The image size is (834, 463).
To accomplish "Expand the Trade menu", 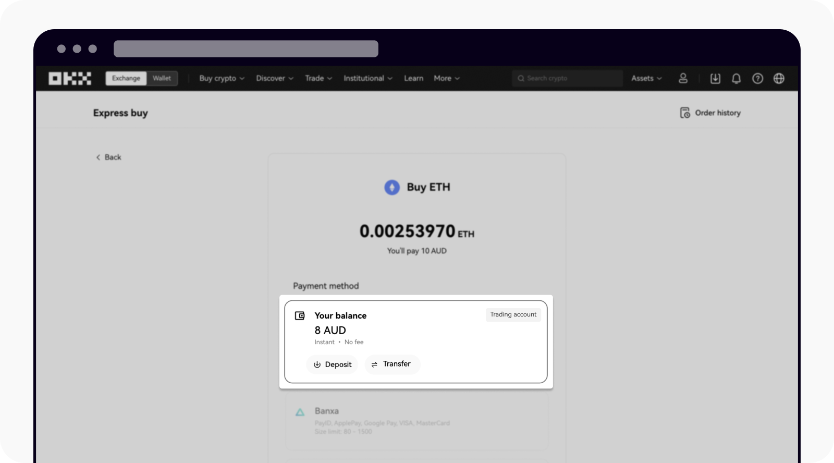I will click(318, 78).
